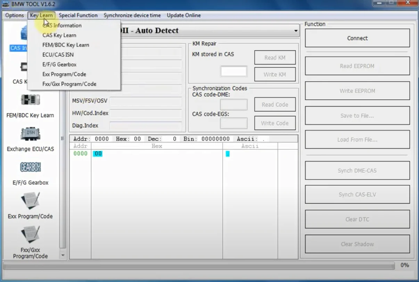Click the sidebar scroll down arrow

tap(63, 255)
